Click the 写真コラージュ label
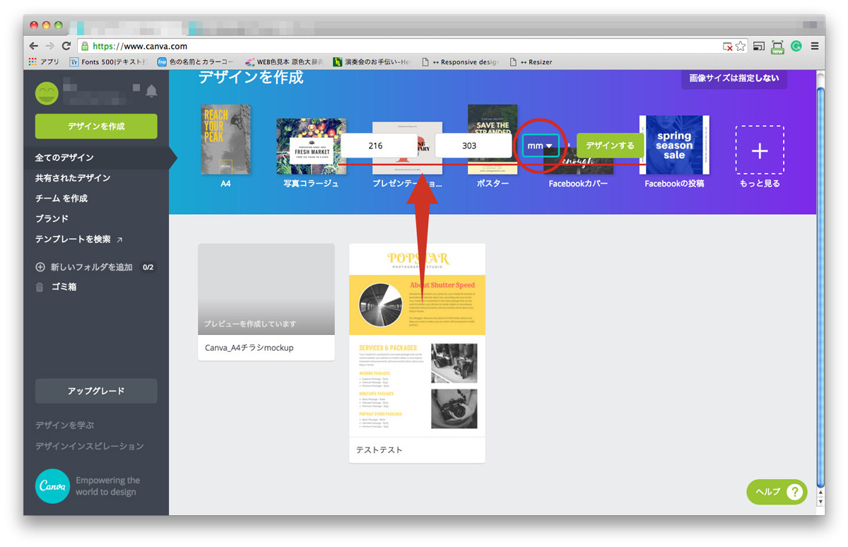 click(x=311, y=184)
